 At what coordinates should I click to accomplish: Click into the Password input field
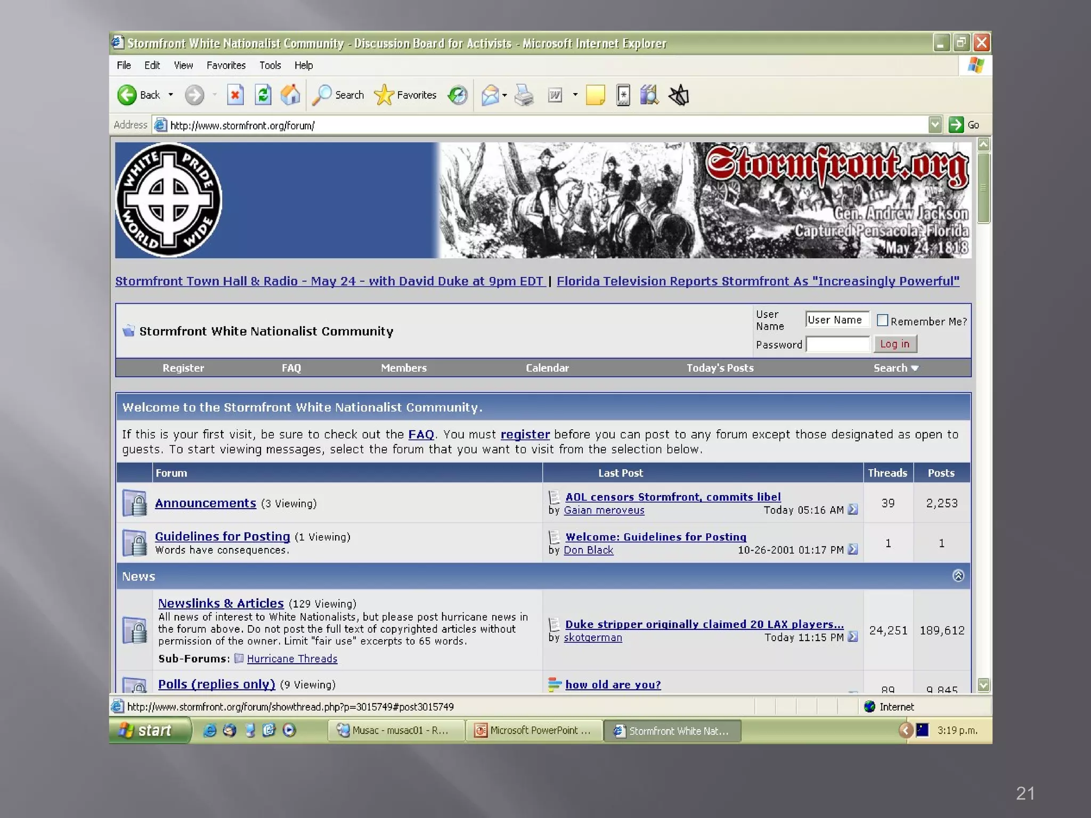[x=837, y=345]
